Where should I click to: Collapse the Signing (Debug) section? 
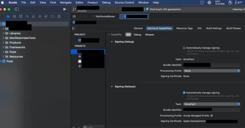coord(112,42)
